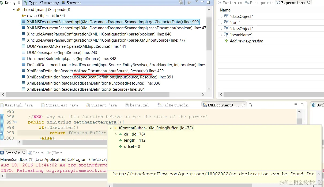The width and height of the screenshot is (324, 187).
Task: Close the Debug view tab
Action: coord(19,3)
